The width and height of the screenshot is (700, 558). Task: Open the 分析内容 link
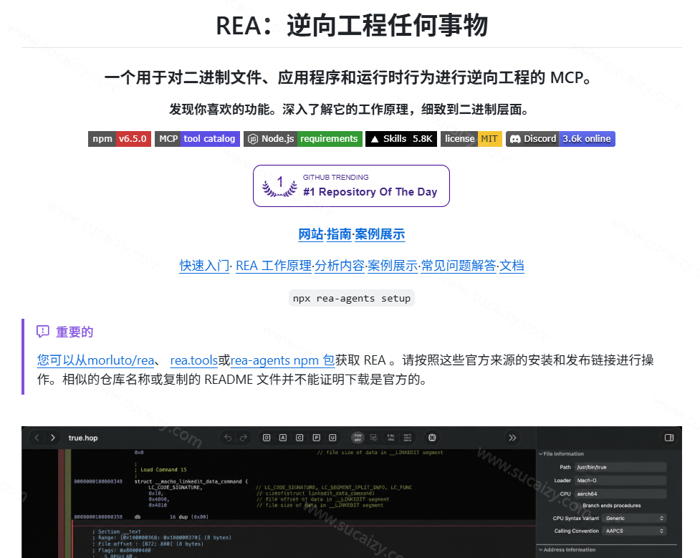tap(340, 266)
